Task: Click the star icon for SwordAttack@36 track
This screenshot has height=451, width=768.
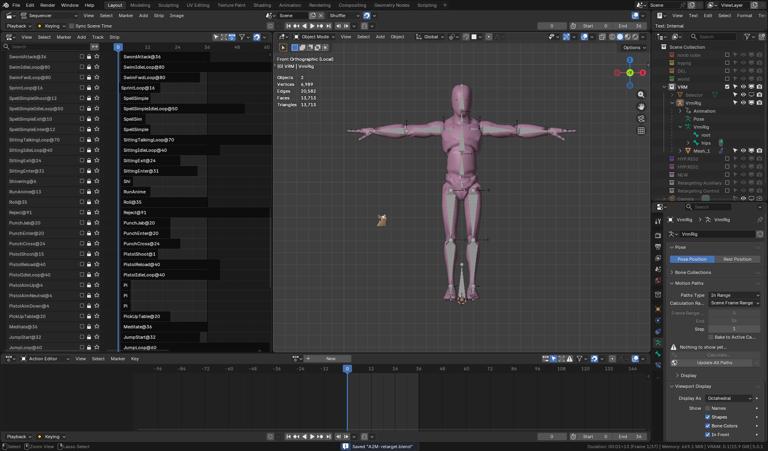Action: pyautogui.click(x=97, y=57)
